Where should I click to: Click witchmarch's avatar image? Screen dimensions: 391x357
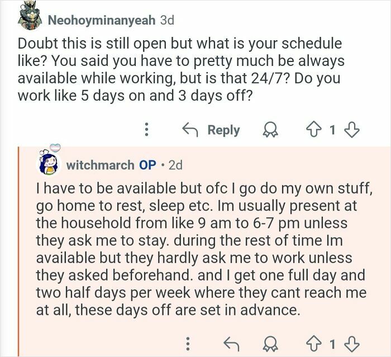point(49,162)
